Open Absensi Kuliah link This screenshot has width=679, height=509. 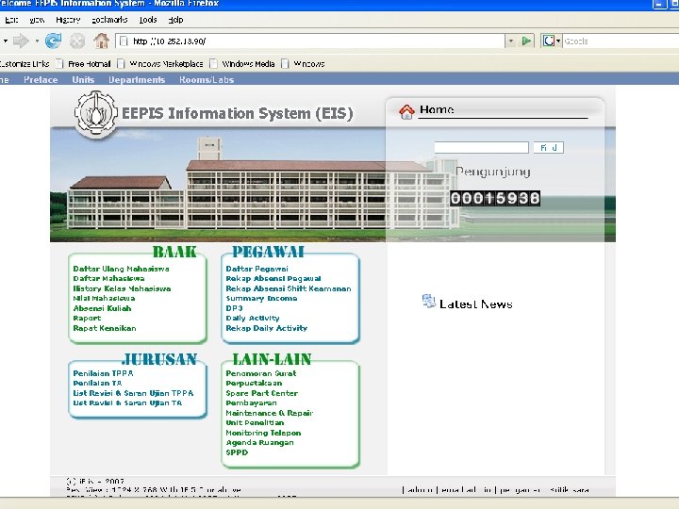point(102,308)
